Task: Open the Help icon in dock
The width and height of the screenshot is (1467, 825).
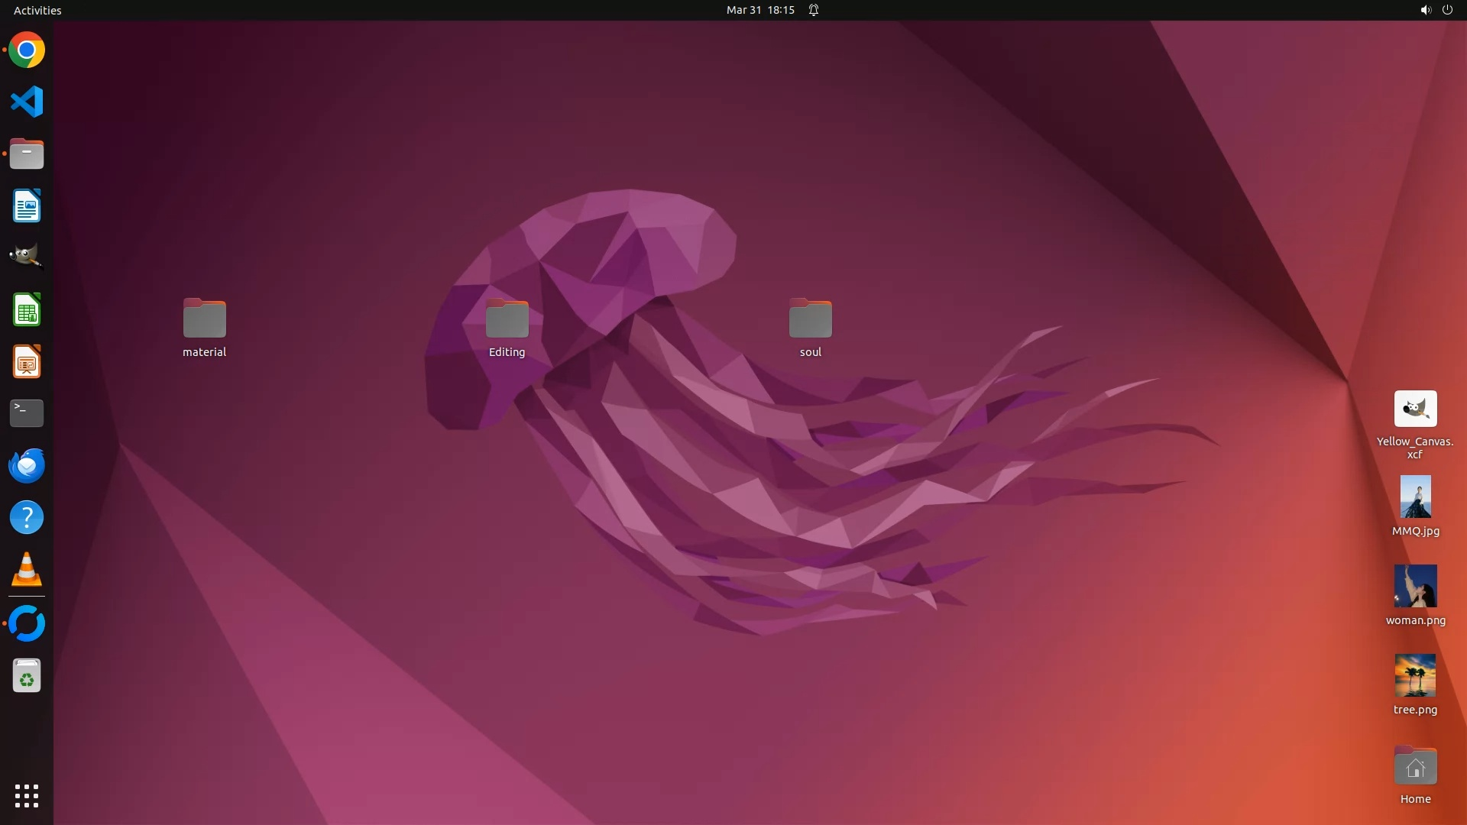Action: click(27, 518)
